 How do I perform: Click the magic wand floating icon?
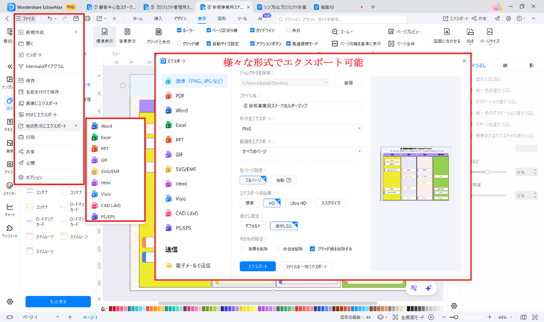414,288
